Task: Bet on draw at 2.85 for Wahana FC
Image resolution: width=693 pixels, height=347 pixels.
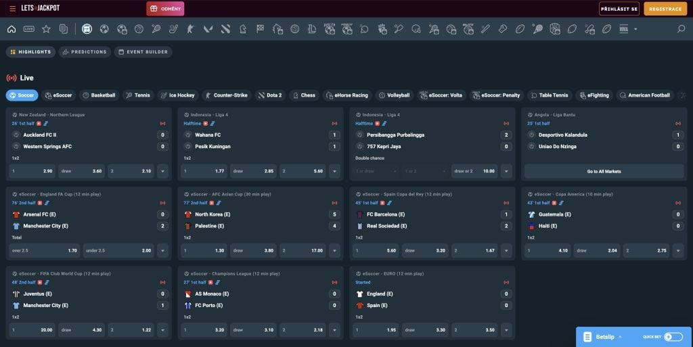Action: tap(253, 171)
